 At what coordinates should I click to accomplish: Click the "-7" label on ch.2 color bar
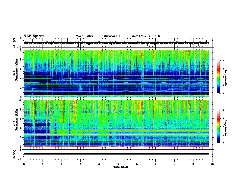223,143
